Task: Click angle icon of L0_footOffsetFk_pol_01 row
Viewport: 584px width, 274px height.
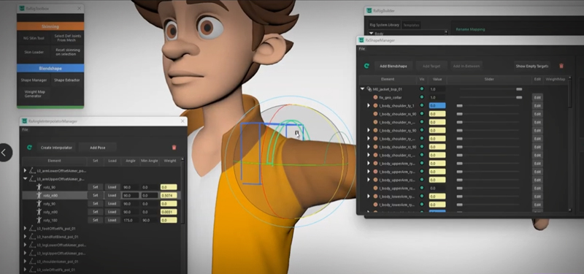Action: [32, 228]
